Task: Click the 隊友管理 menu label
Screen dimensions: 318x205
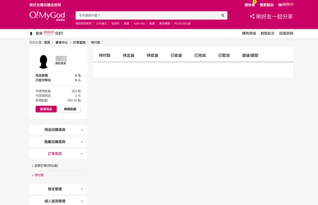Action: pos(55,189)
